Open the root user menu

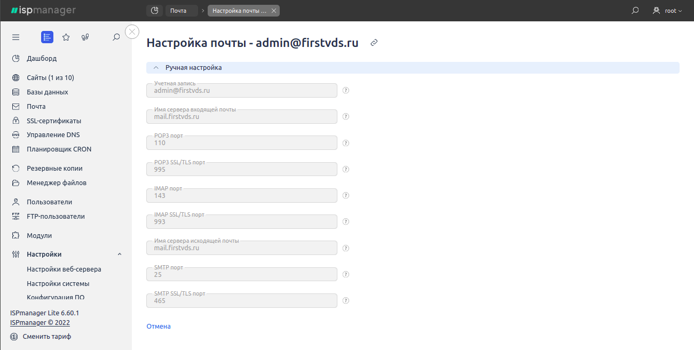[667, 11]
